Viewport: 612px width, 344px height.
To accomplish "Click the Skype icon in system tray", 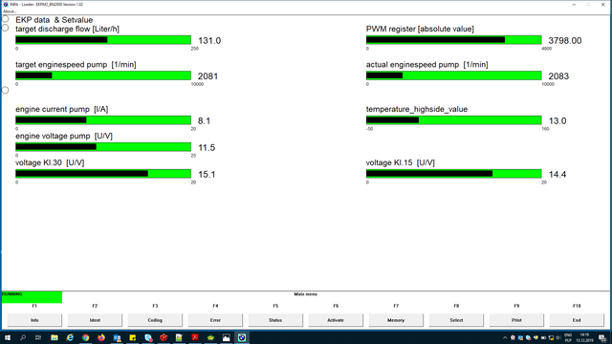I will pos(528,337).
